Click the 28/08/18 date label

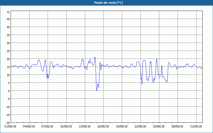pyautogui.click(x=177, y=127)
